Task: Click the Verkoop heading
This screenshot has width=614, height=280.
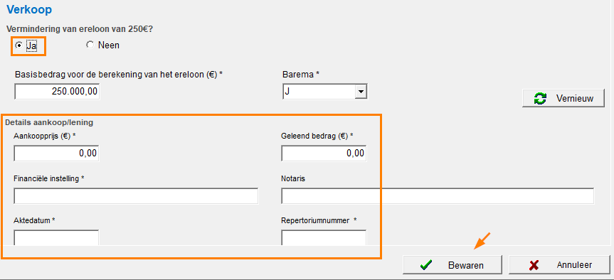Action: point(29,9)
